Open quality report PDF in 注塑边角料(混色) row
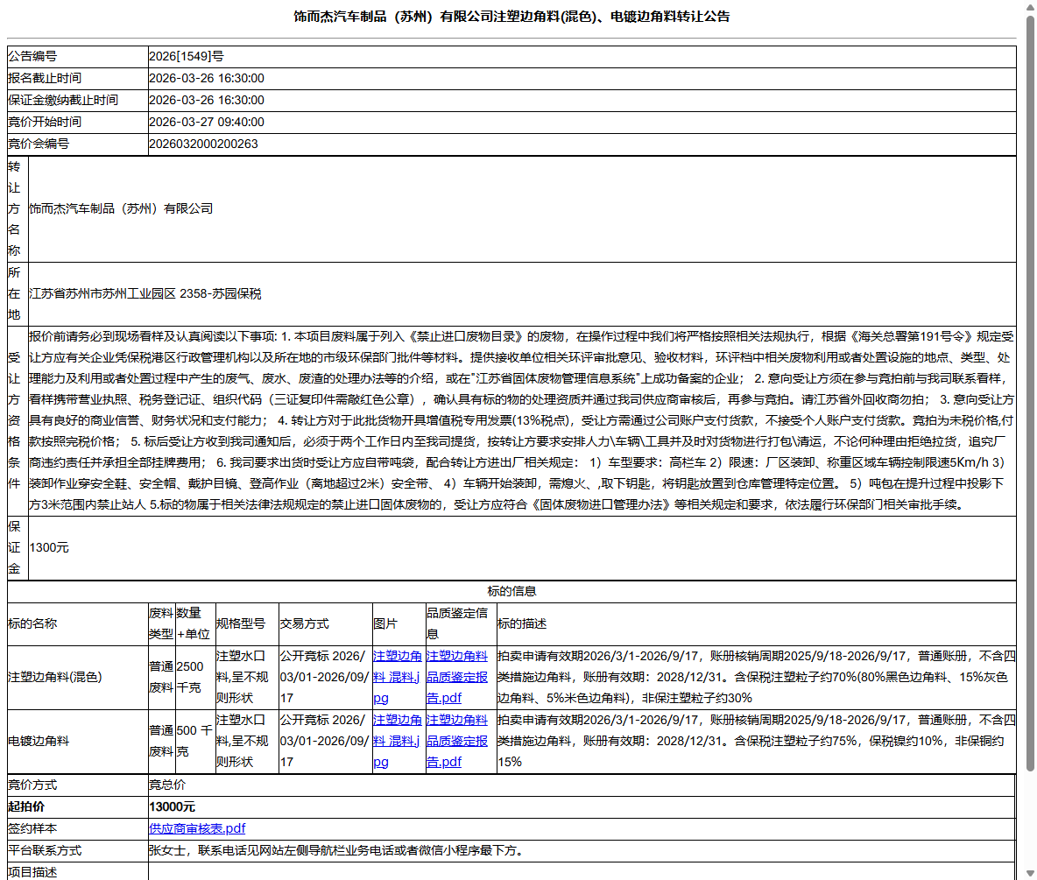 click(x=456, y=677)
